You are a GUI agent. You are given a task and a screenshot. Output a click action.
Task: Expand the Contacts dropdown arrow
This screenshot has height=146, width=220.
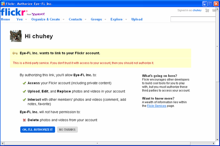[85, 19]
